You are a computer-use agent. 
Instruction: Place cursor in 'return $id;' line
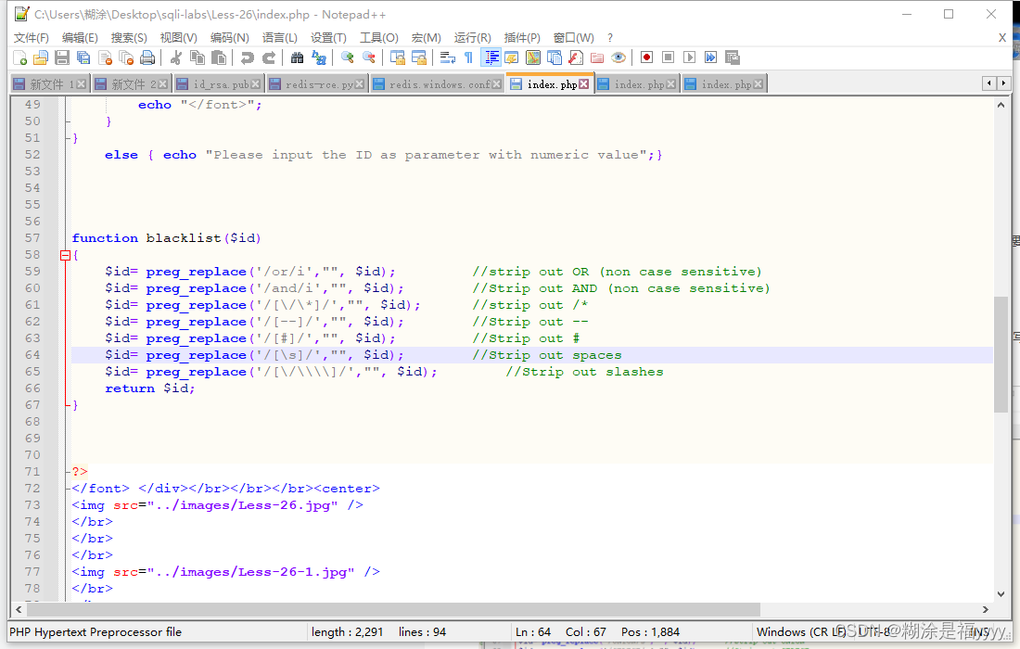pyautogui.click(x=150, y=388)
